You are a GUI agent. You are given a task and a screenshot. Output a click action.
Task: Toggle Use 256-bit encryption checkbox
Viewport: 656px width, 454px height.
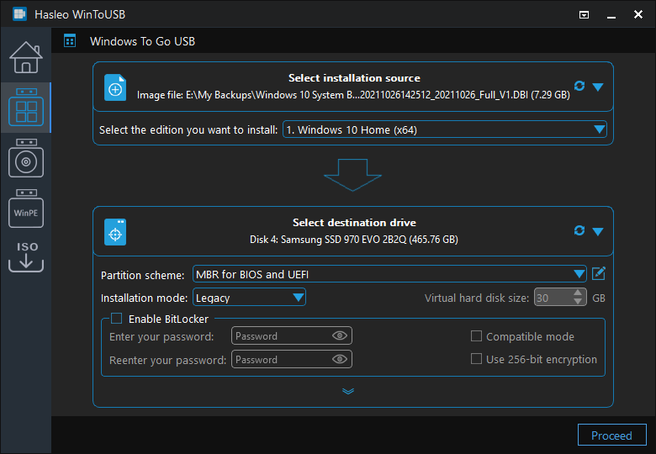click(x=476, y=359)
